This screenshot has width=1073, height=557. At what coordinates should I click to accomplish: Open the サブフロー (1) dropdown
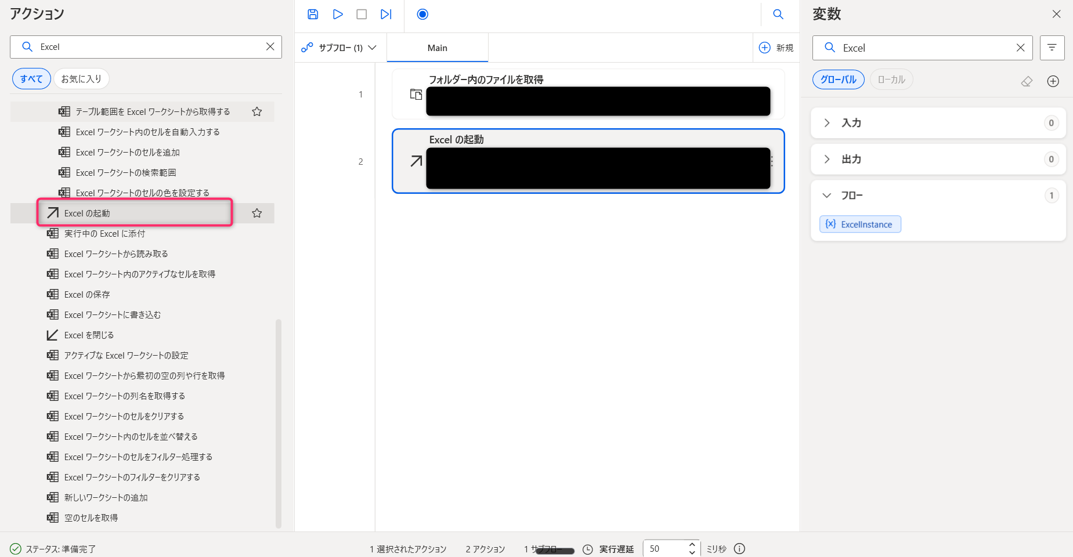click(x=339, y=48)
